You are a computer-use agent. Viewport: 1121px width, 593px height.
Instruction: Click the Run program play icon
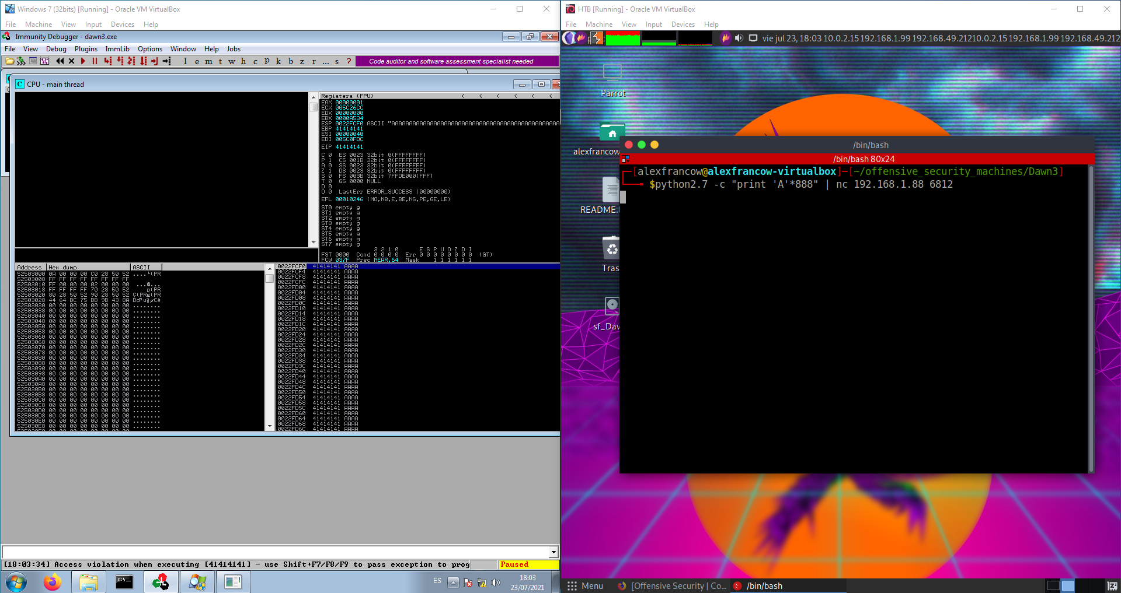coord(83,61)
